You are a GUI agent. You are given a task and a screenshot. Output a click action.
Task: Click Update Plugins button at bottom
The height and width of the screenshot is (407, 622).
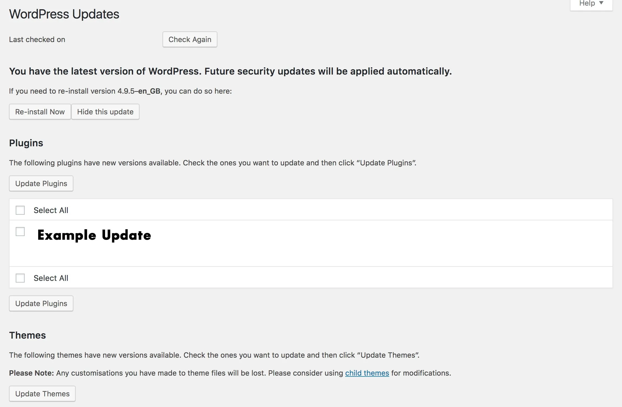pos(41,304)
